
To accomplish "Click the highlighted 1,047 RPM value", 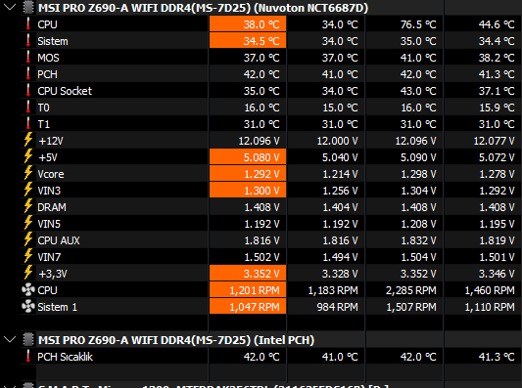I will (248, 306).
